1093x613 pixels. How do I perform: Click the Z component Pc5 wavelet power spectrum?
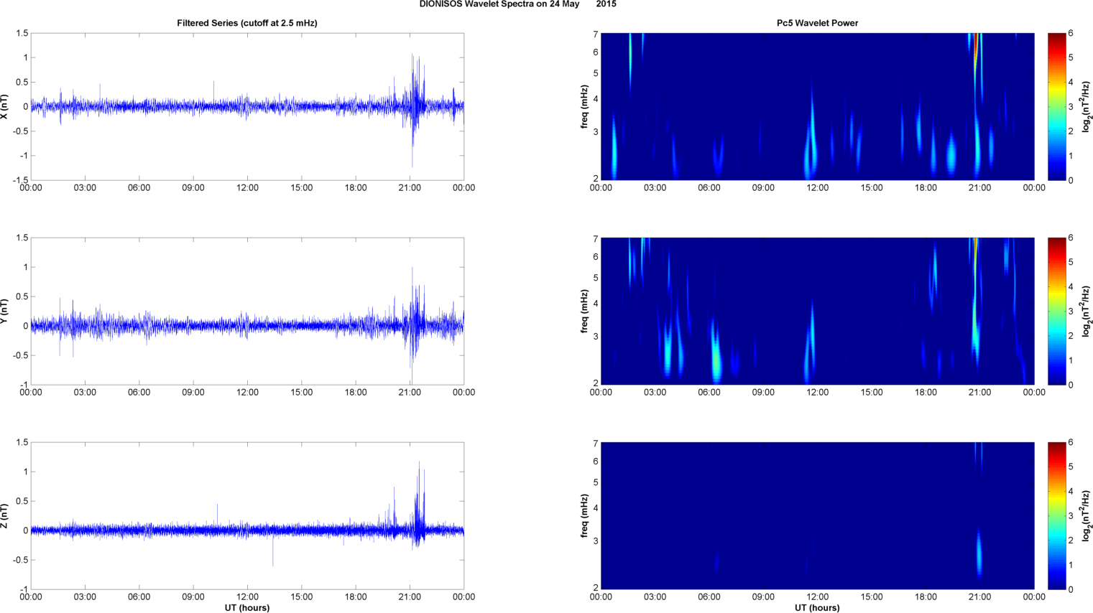point(817,515)
